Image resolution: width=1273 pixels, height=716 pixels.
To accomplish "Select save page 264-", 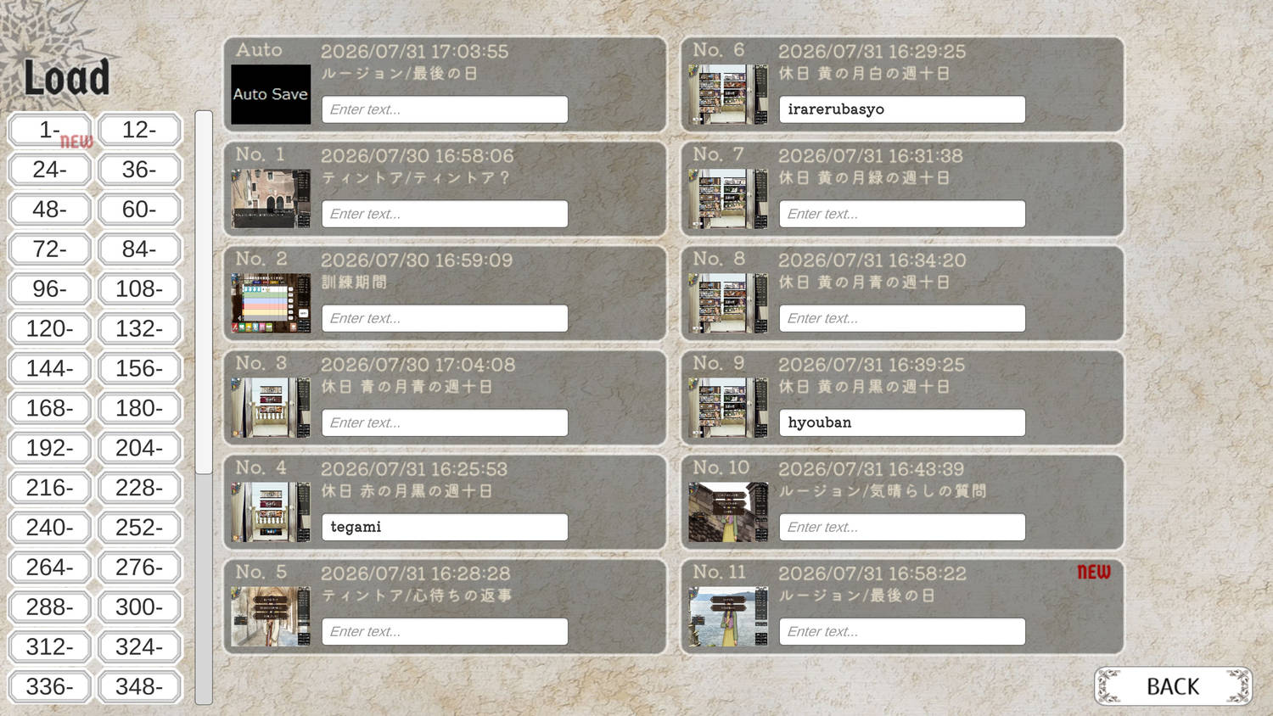I will coord(50,567).
